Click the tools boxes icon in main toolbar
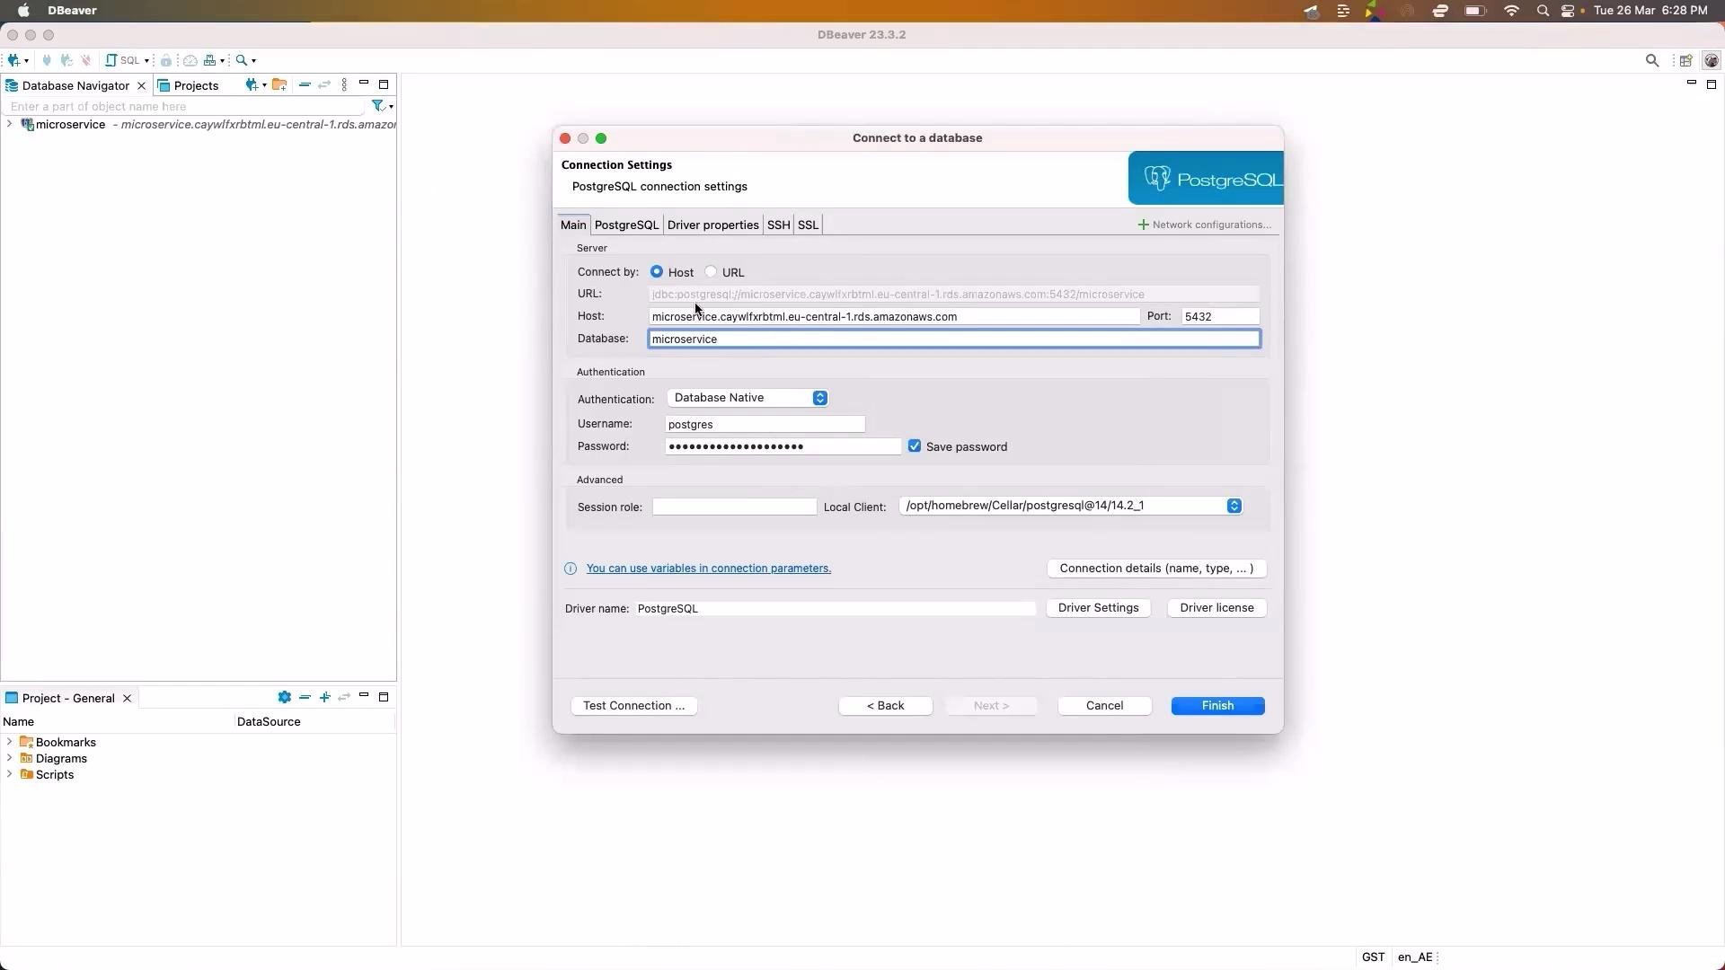This screenshot has width=1725, height=970. [209, 60]
